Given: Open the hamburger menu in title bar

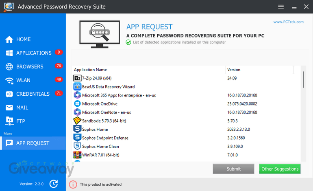Looking at the screenshot, I should [x=281, y=7].
